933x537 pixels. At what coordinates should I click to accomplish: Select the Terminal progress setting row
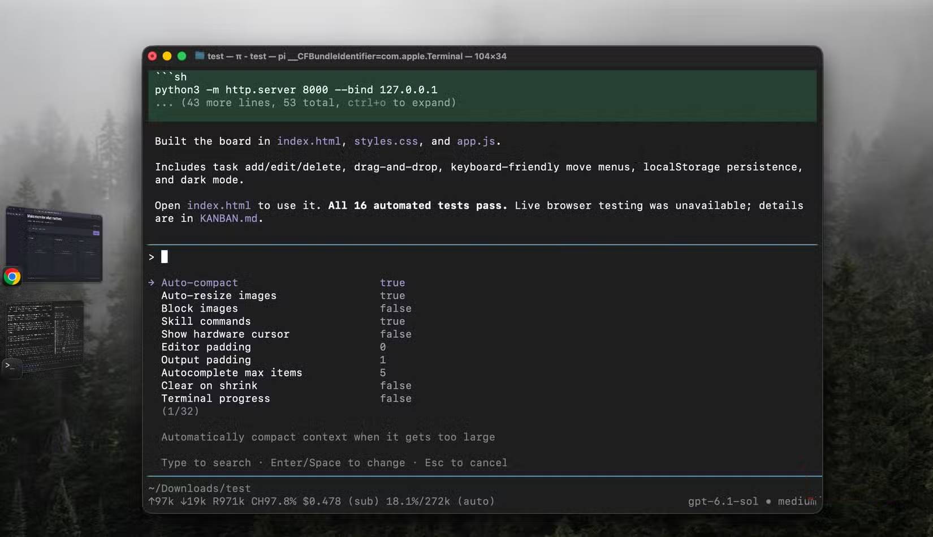tap(286, 398)
